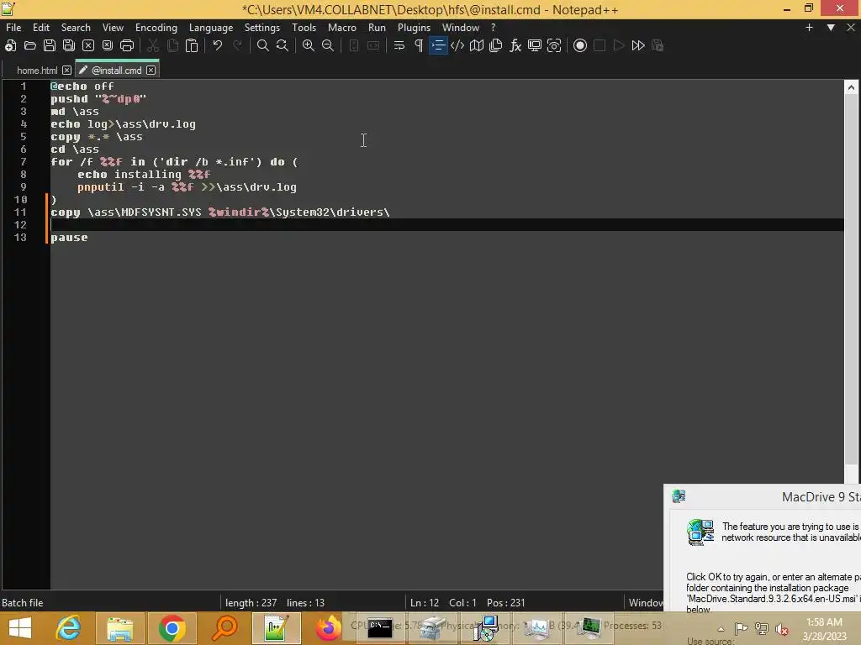Open the Document List icon
Image resolution: width=861 pixels, height=645 pixels.
click(496, 45)
